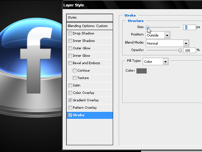This screenshot has width=202, height=152.
Task: Select the Satin label
Action: click(x=76, y=85)
